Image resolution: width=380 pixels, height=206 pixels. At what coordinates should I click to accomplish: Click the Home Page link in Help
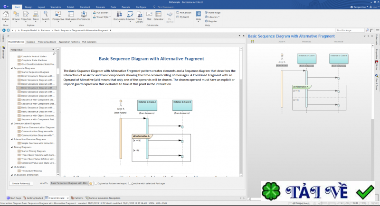pyautogui.click(x=213, y=13)
